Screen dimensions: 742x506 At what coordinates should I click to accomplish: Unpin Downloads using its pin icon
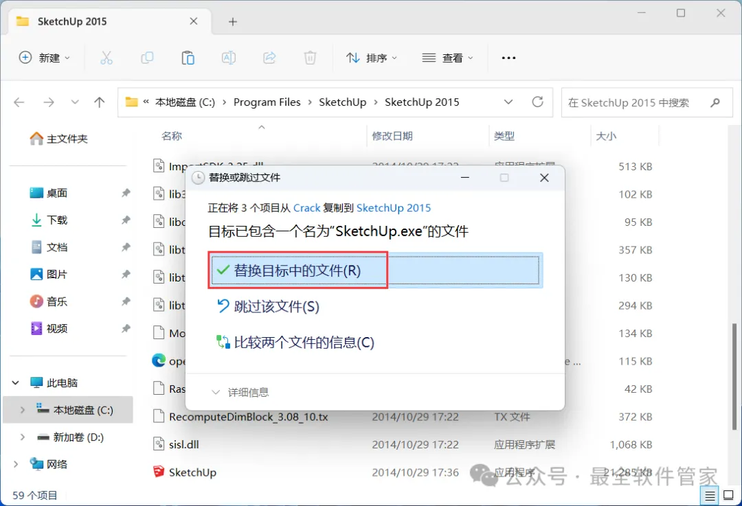(126, 220)
